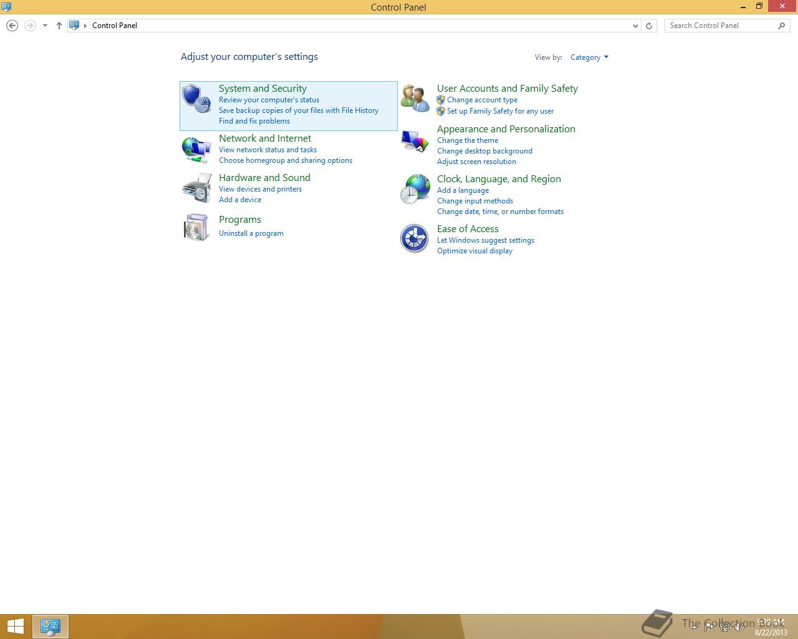This screenshot has height=639, width=798.
Task: Open Clock, Language, and Region heading
Action: [x=499, y=179]
